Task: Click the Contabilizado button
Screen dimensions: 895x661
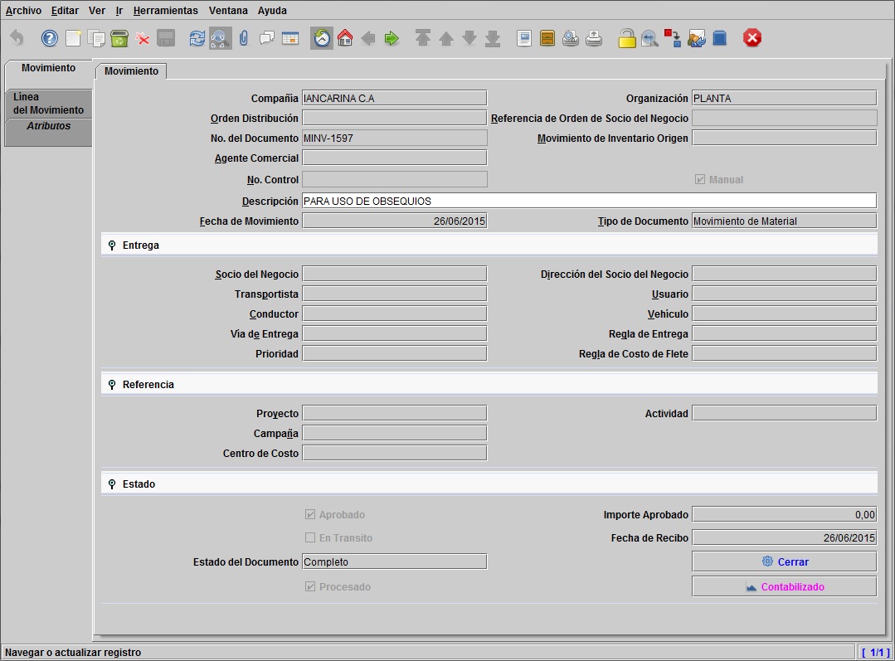Action: [x=785, y=587]
